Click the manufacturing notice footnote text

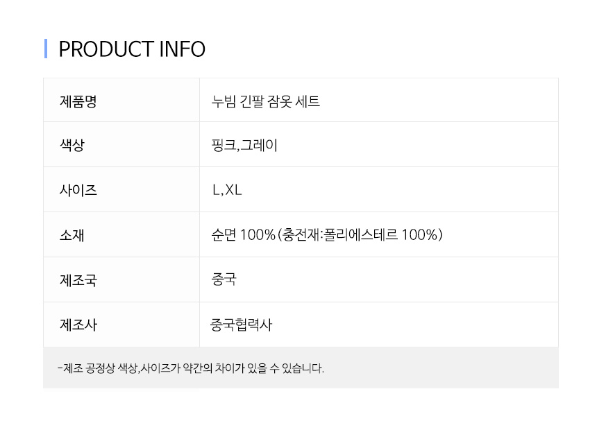[191, 368]
